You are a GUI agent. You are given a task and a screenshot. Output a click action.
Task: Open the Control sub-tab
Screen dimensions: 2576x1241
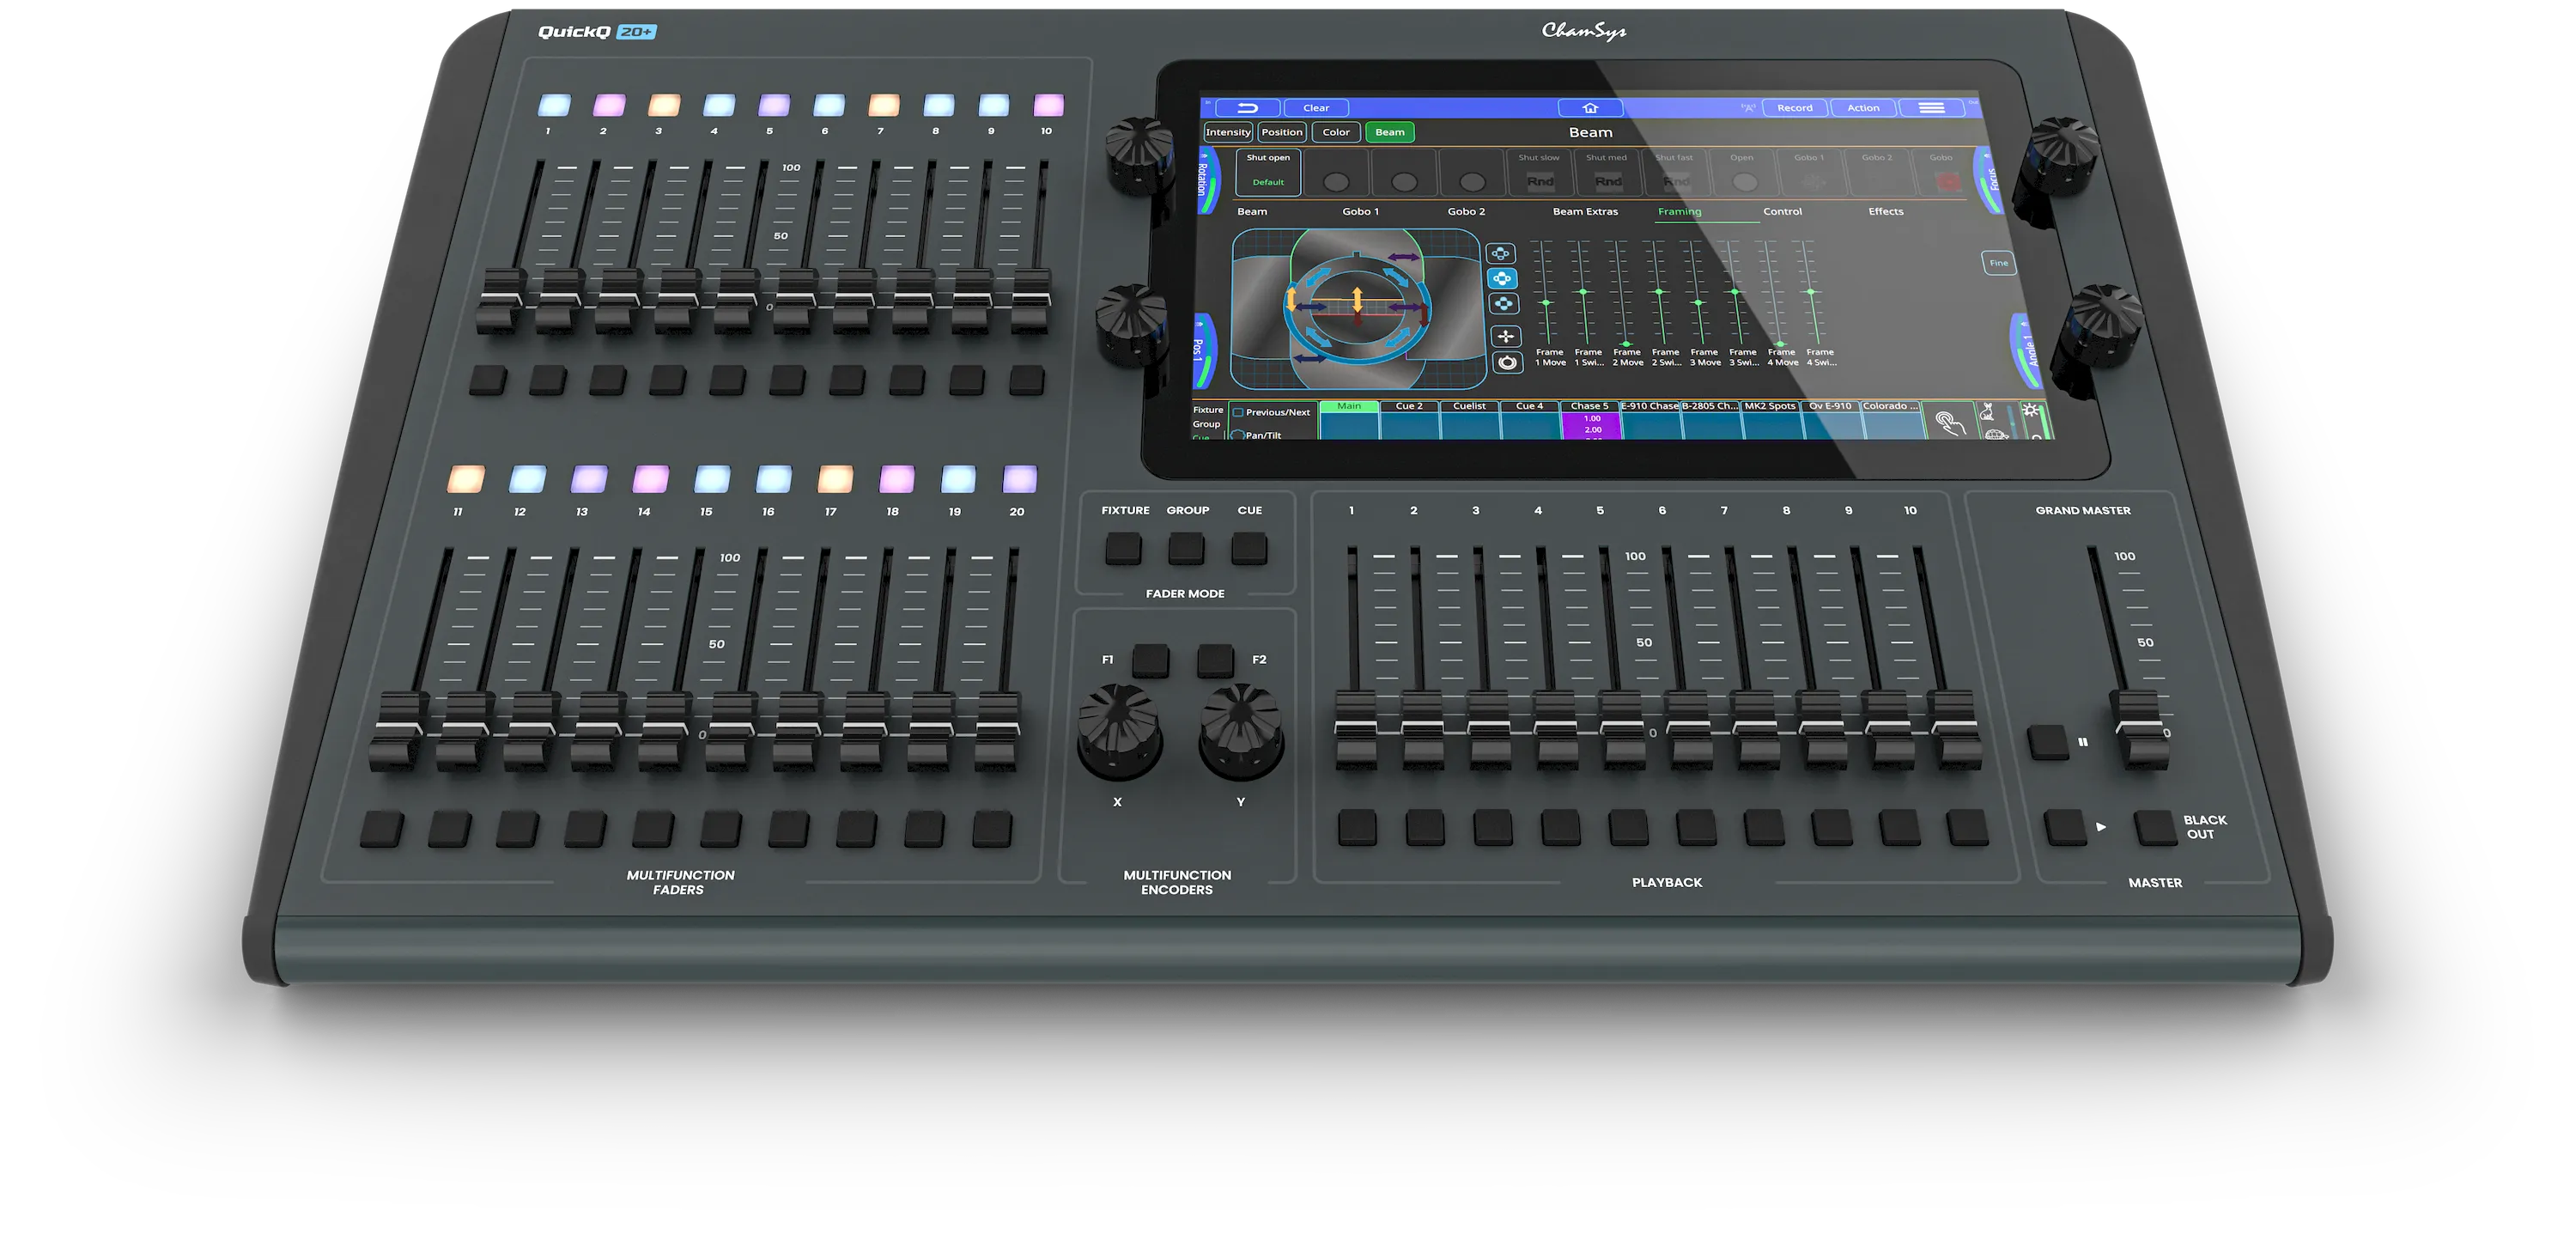pos(1782,212)
